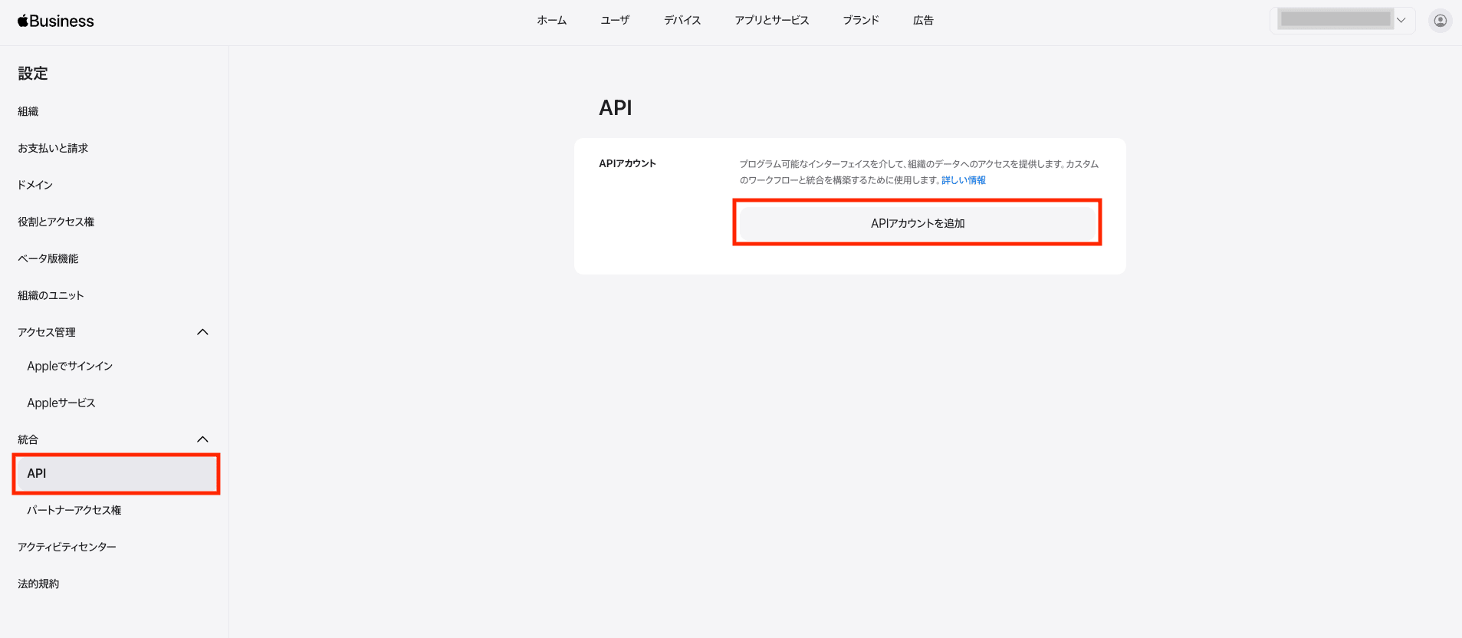Go to 役割とアクセス権 settings
The width and height of the screenshot is (1462, 638).
click(x=56, y=222)
